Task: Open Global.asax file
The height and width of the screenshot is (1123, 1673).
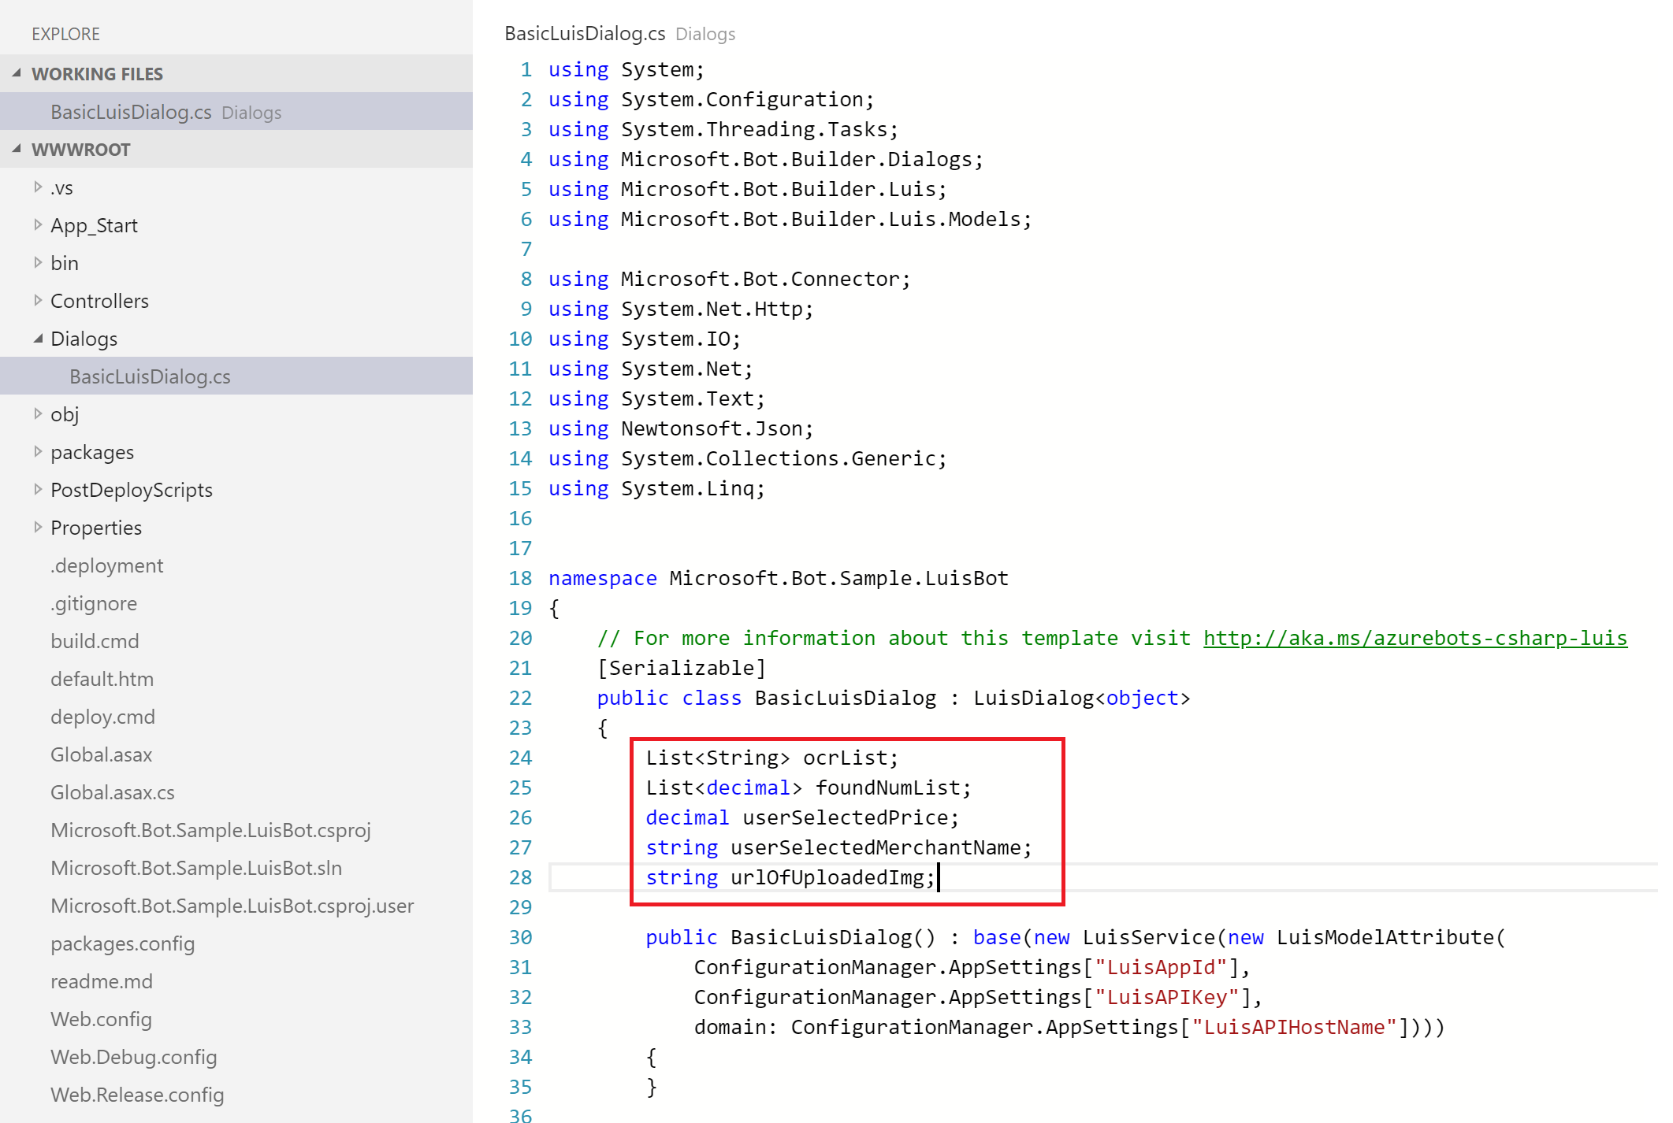Action: pyautogui.click(x=102, y=754)
